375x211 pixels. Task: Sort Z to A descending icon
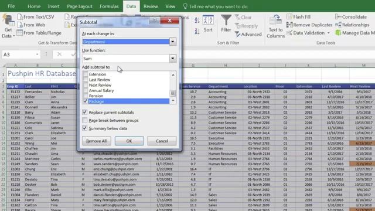point(197,31)
